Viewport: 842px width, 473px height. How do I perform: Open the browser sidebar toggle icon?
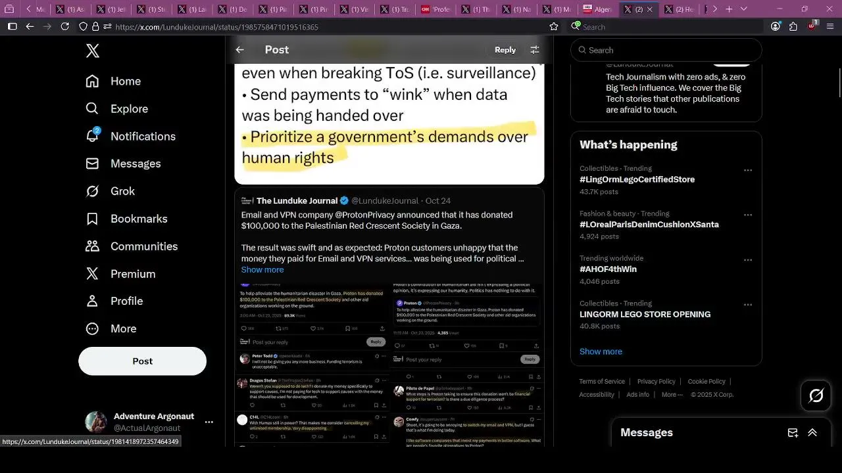[x=12, y=26]
